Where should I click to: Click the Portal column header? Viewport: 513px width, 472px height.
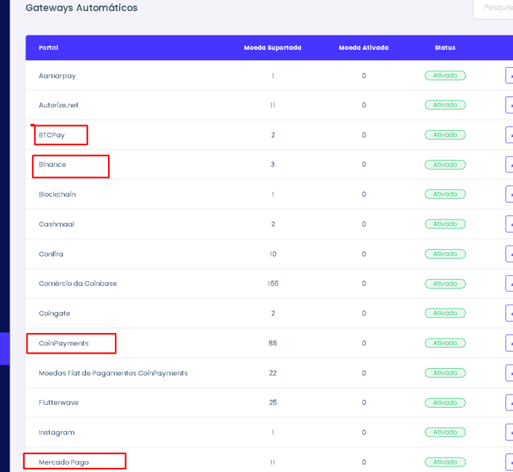(49, 48)
